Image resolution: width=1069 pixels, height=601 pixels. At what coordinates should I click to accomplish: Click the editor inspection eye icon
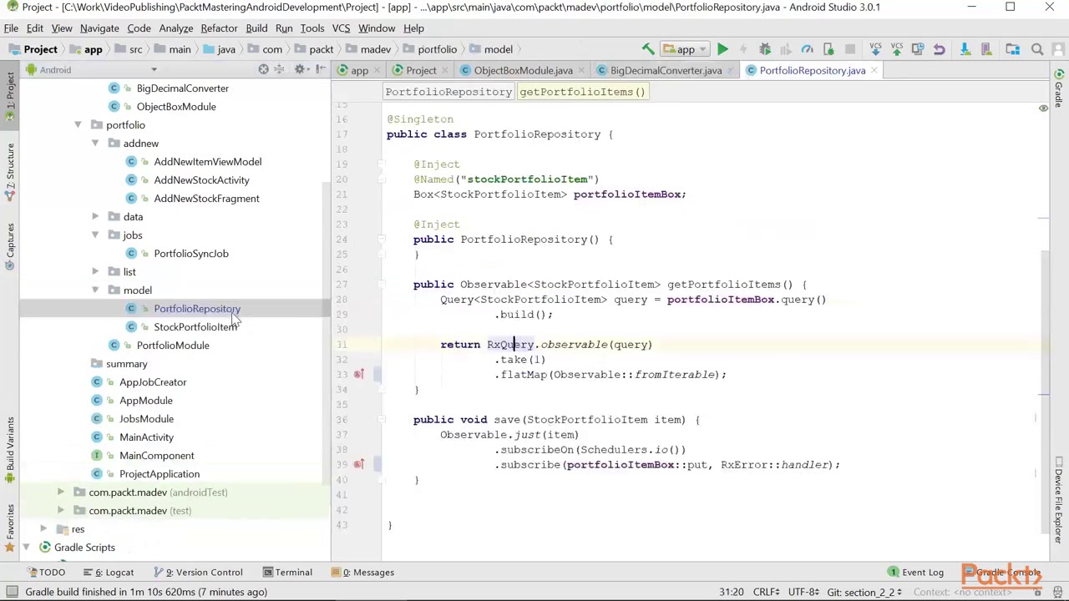[1043, 109]
